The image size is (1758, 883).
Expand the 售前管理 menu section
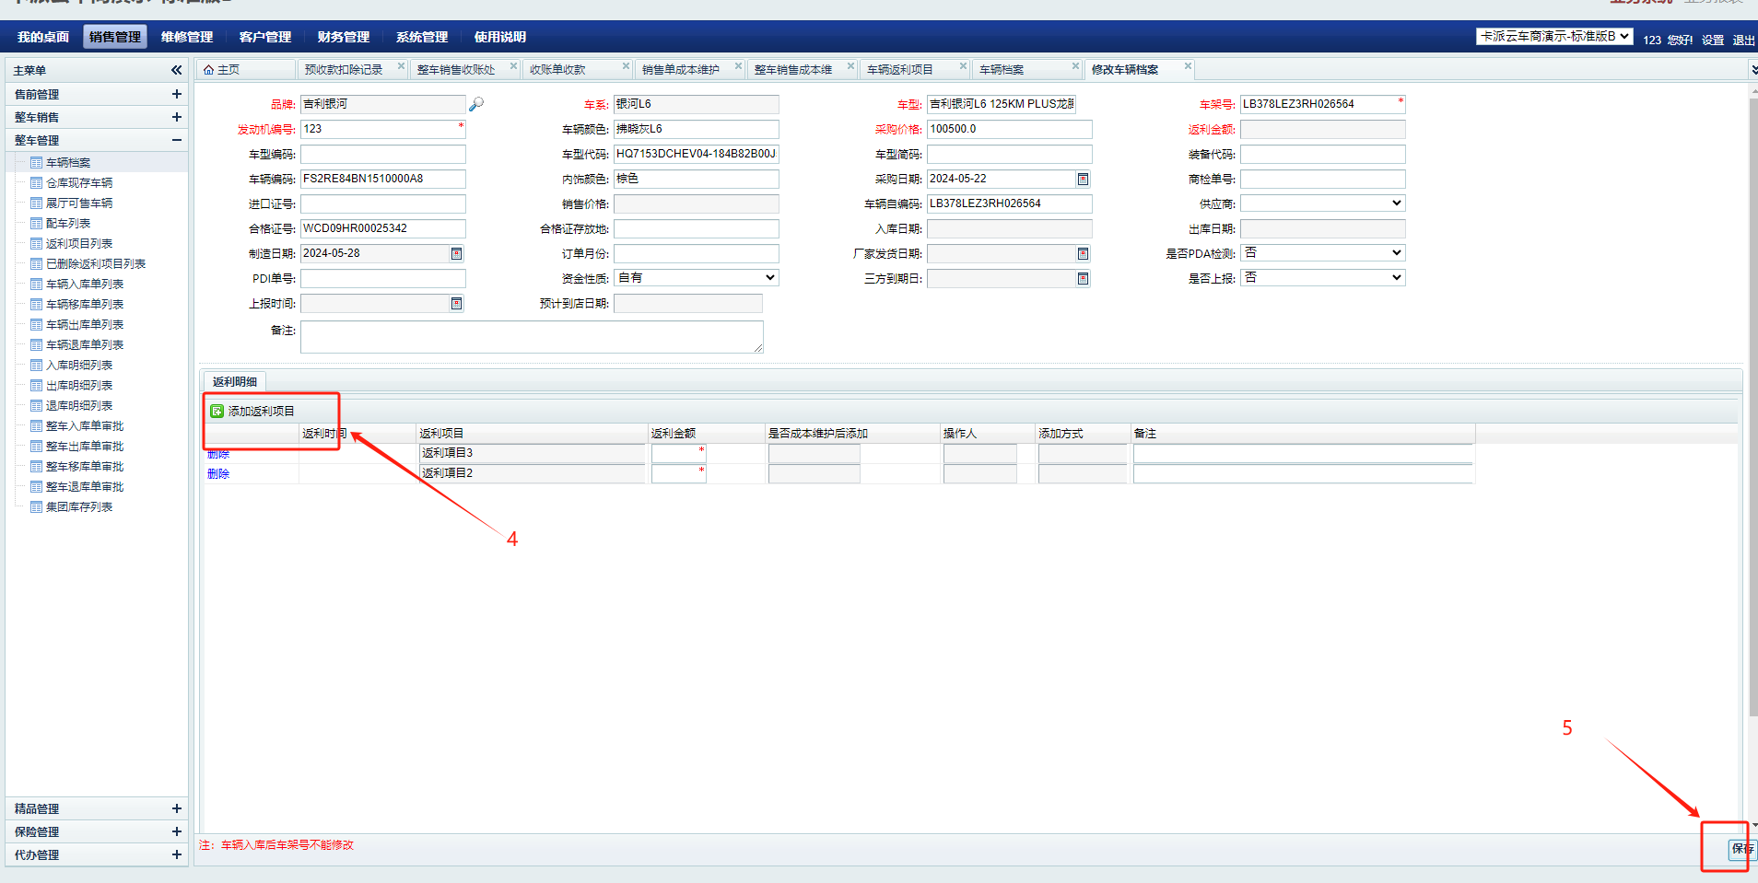point(176,94)
